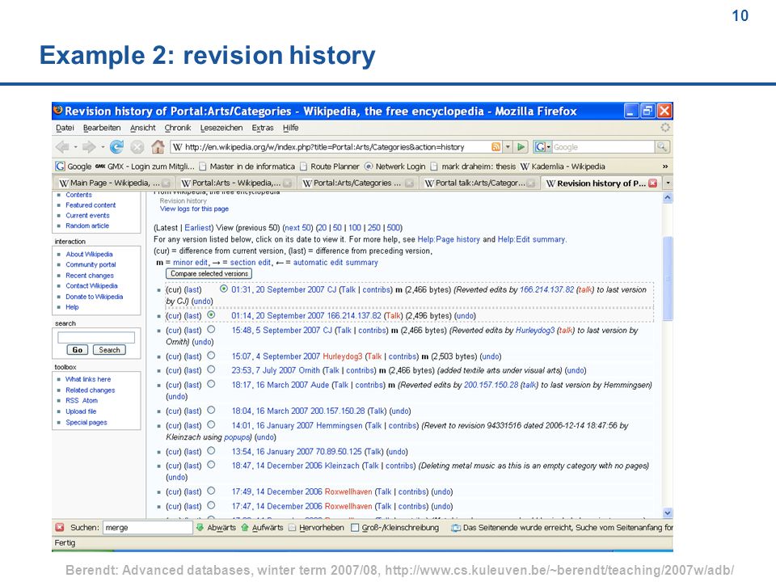776x582 pixels.
Task: Enable the Groß-/Kleinschreibung checkbox
Action: point(354,528)
